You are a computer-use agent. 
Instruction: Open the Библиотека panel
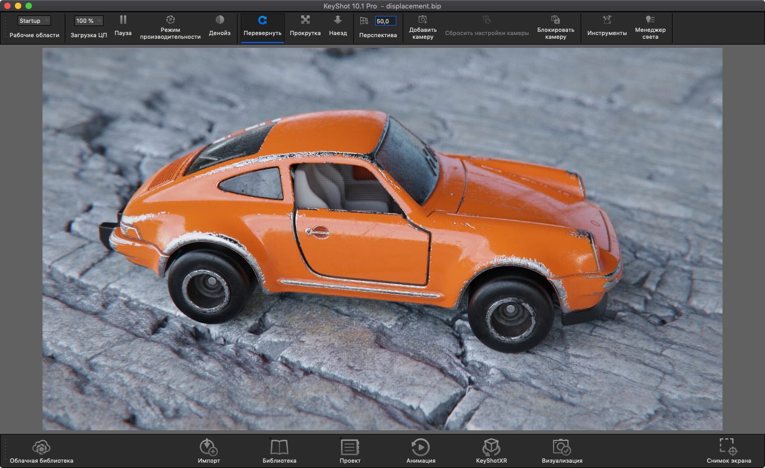(x=280, y=449)
